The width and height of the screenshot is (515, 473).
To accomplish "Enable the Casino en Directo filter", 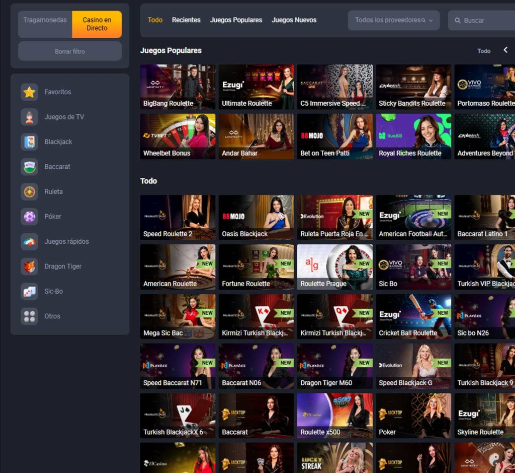I will (97, 24).
